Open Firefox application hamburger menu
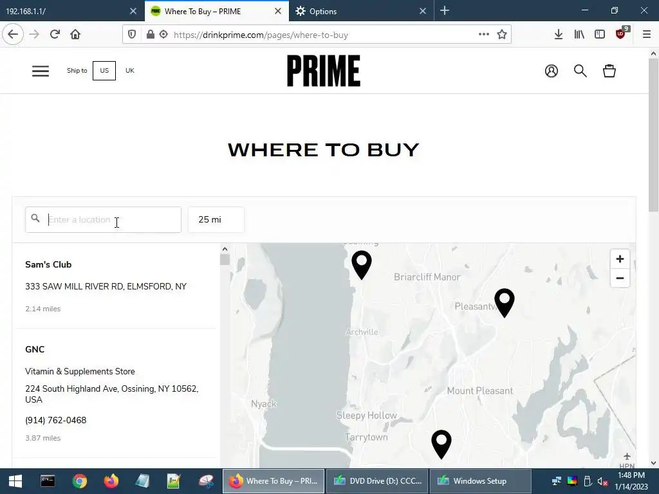The height and width of the screenshot is (494, 659). pos(647,35)
